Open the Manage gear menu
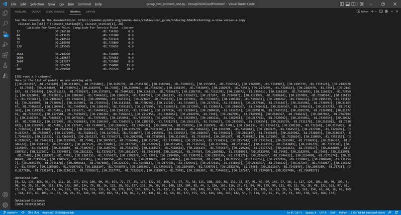401x215 pixels. tap(5, 205)
